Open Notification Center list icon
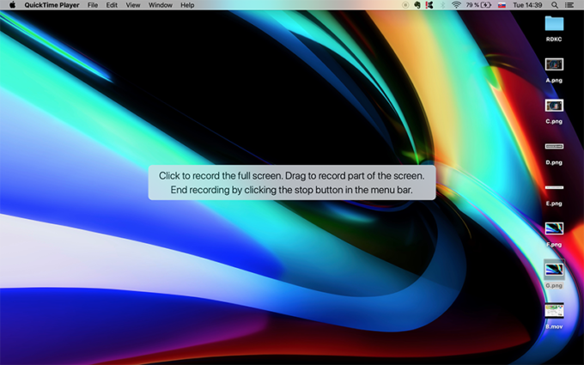The height and width of the screenshot is (365, 584). [569, 5]
